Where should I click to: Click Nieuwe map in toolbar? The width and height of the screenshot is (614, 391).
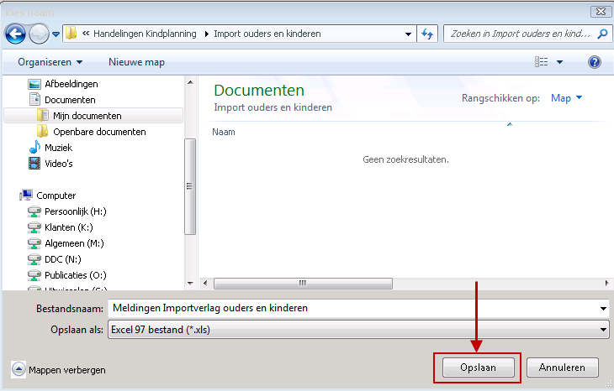[136, 62]
